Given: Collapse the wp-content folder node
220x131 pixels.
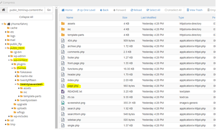Looking at the screenshot, I should pyautogui.click(x=9, y=60).
